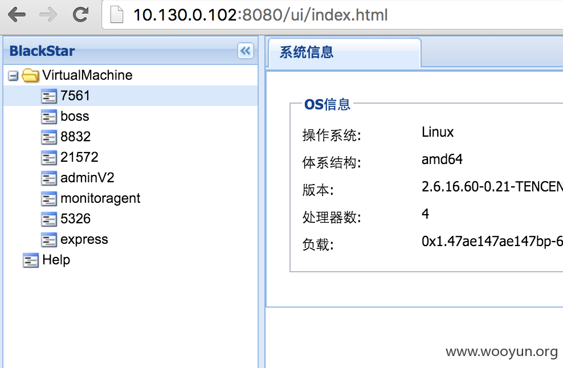Click the VirtualMachine folder icon
This screenshot has height=368, width=563.
point(30,75)
